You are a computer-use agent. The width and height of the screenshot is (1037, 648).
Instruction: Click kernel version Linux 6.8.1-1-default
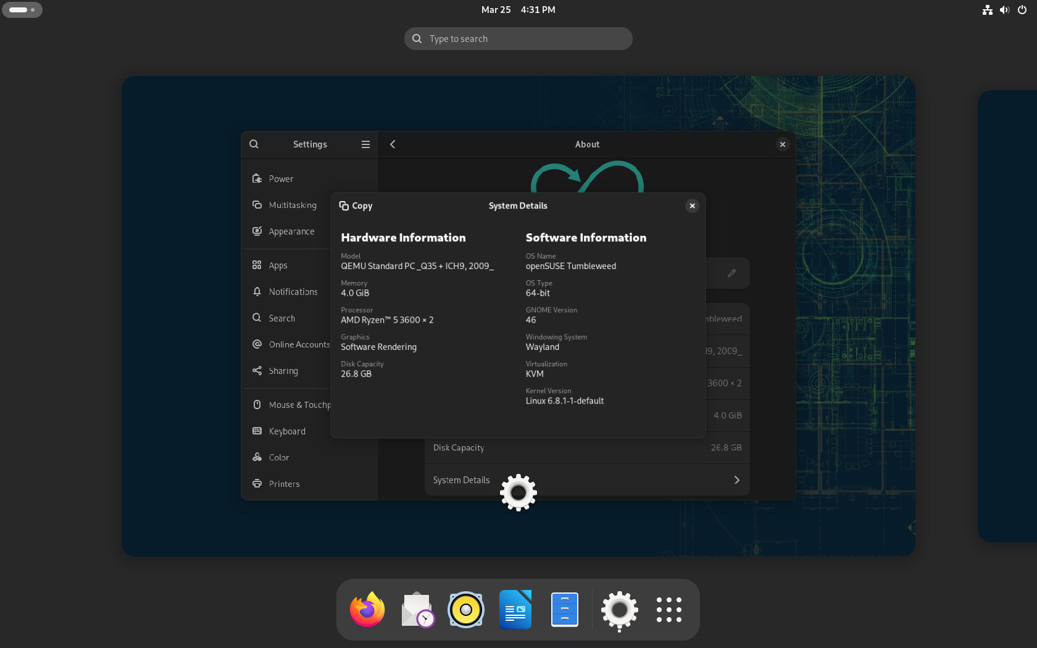(x=565, y=401)
